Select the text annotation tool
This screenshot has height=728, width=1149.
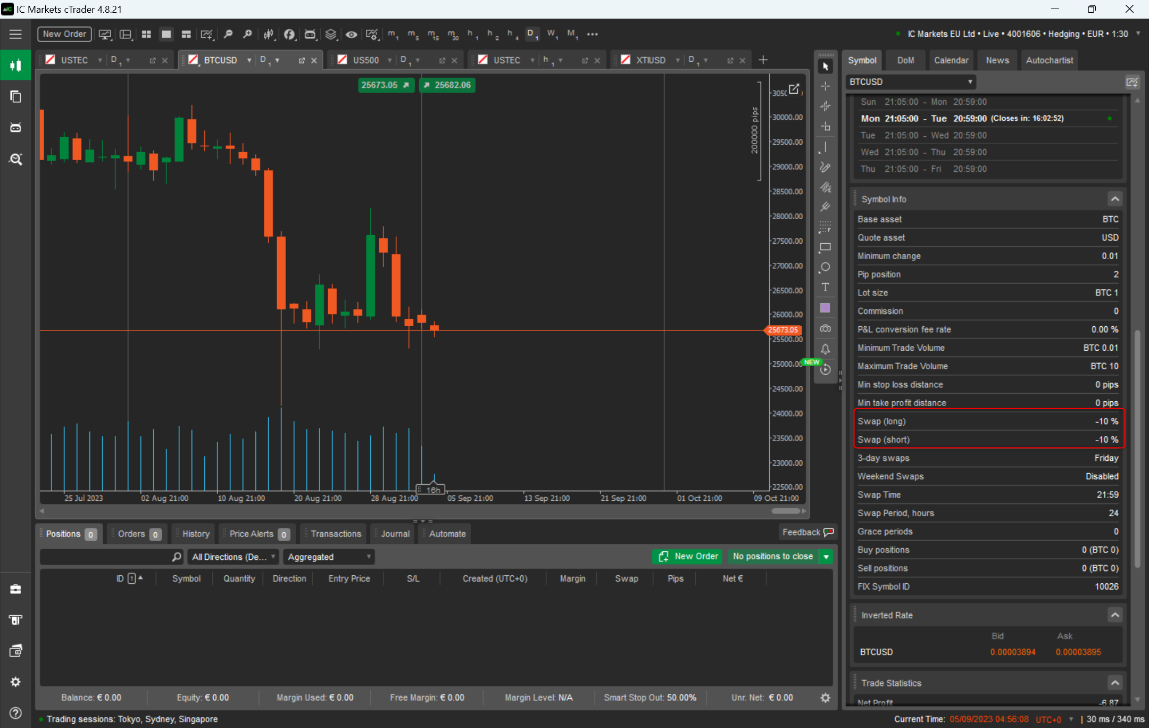[x=825, y=287]
